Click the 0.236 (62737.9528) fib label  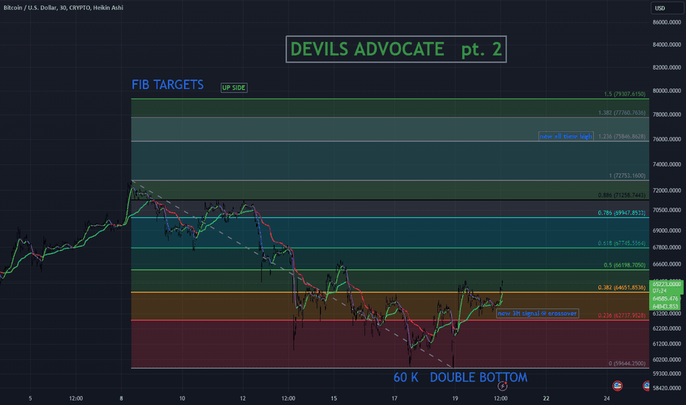622,315
